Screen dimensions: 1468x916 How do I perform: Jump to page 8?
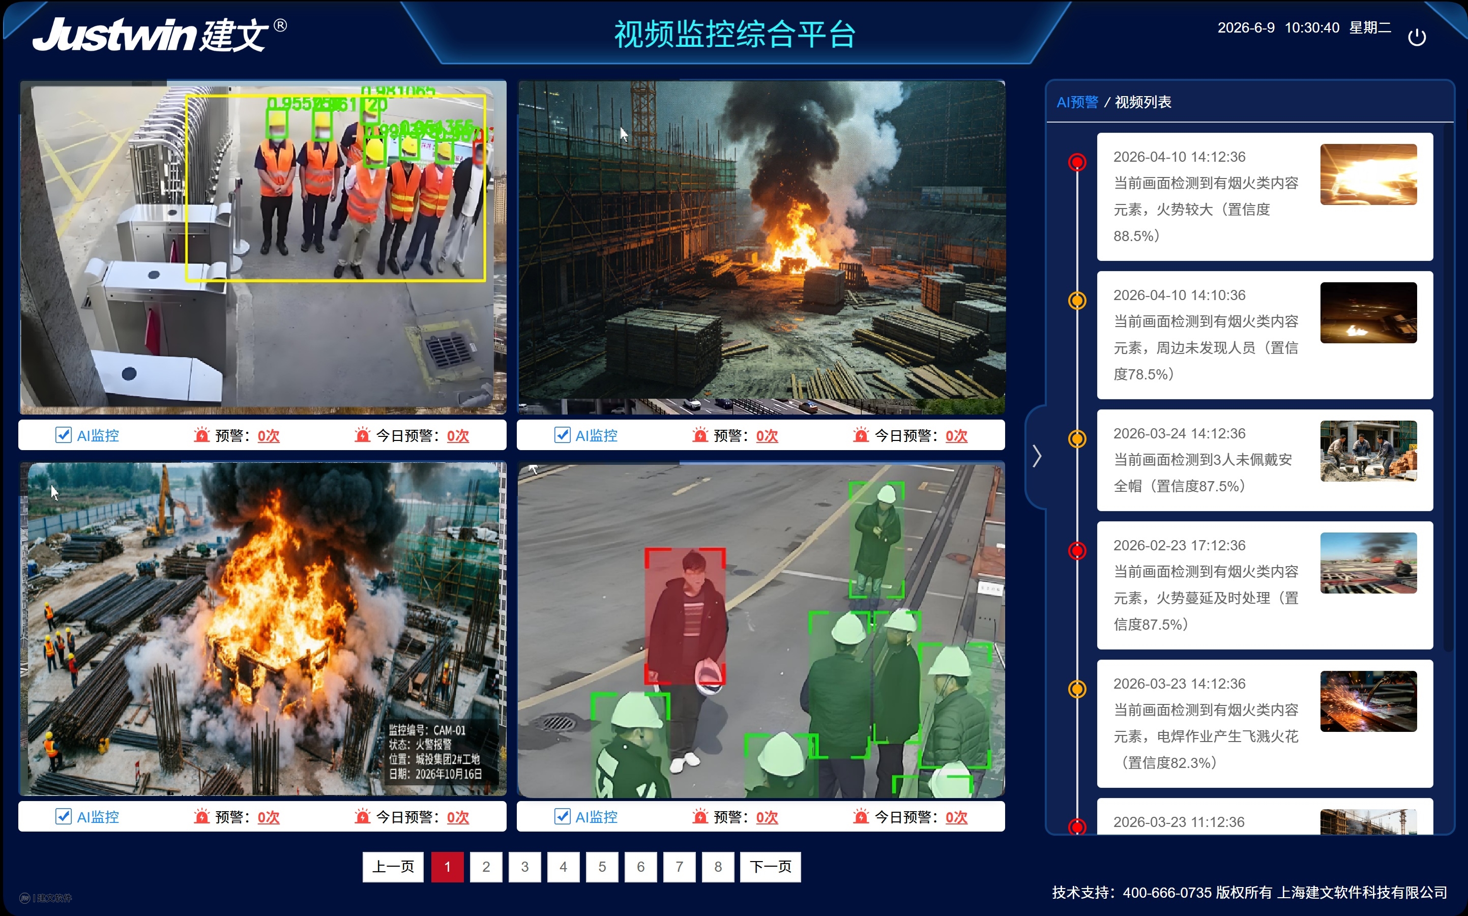coord(718,867)
